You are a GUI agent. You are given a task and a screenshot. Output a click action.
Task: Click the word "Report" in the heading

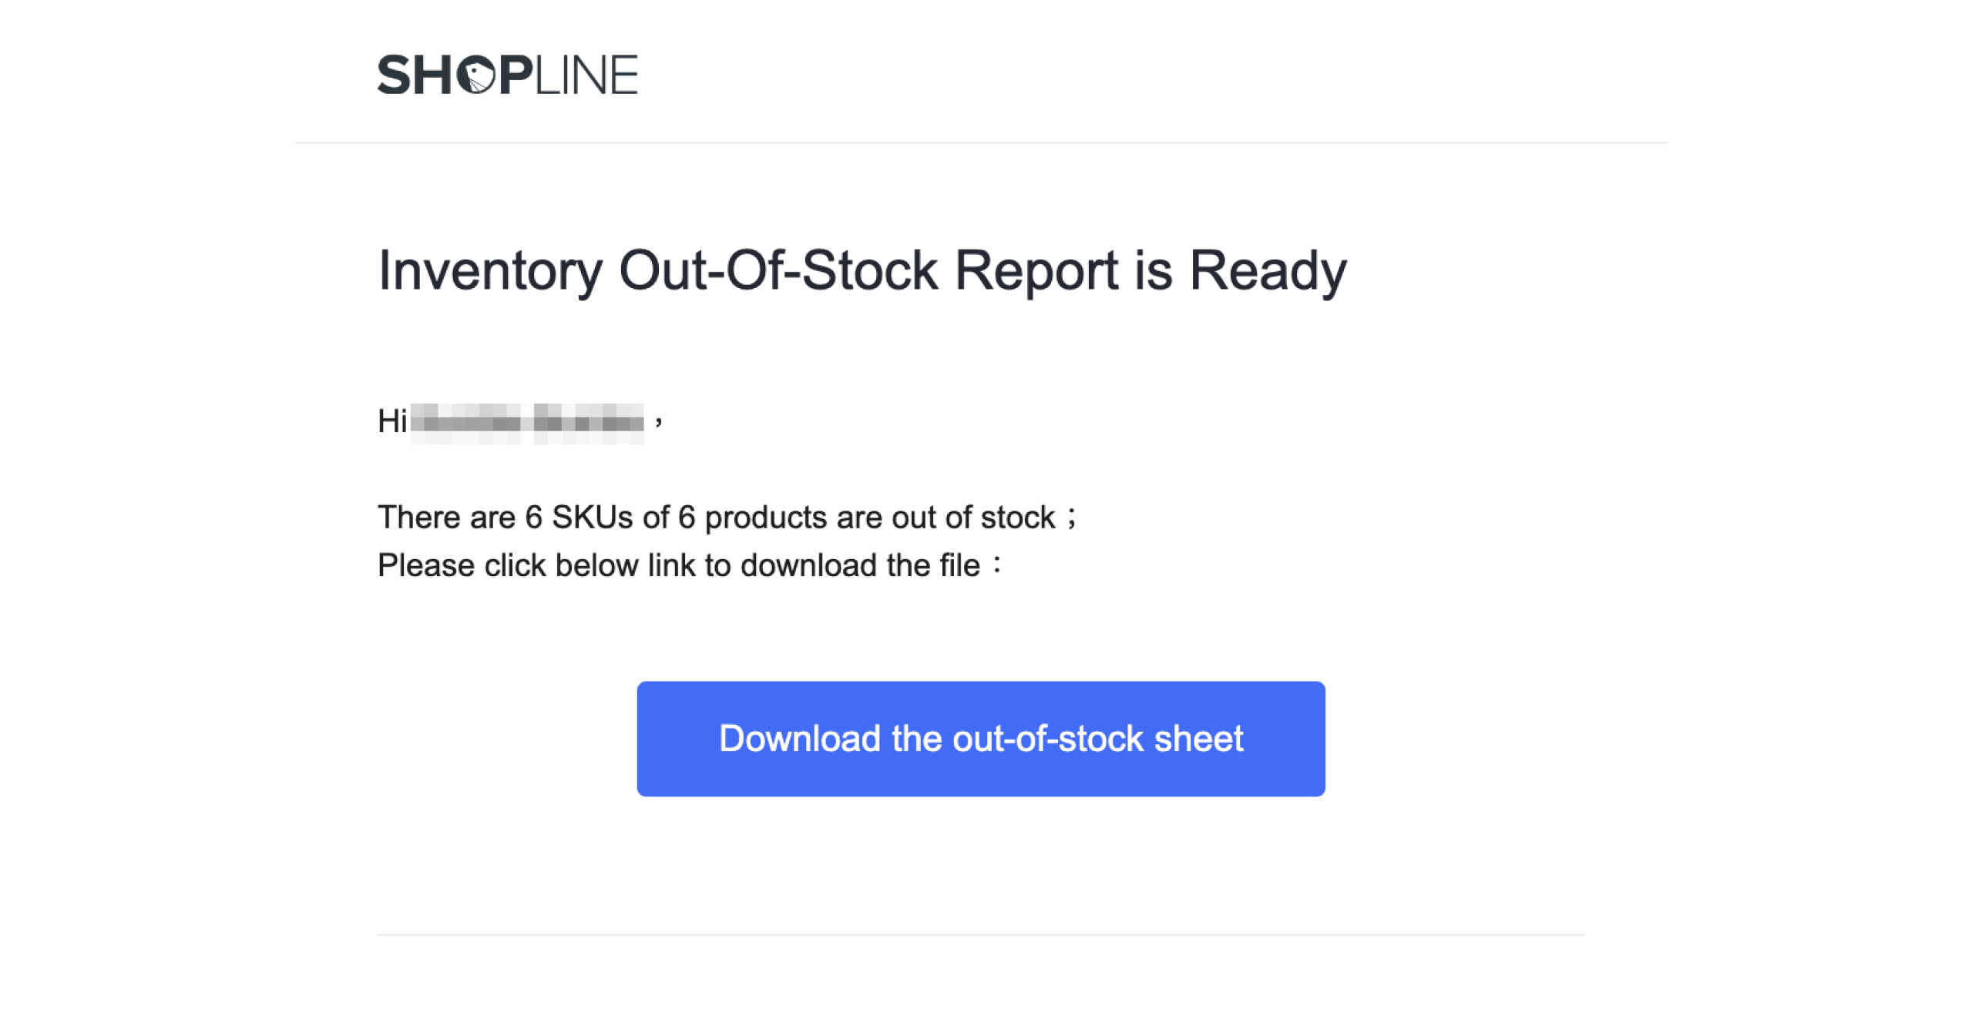1035,271
